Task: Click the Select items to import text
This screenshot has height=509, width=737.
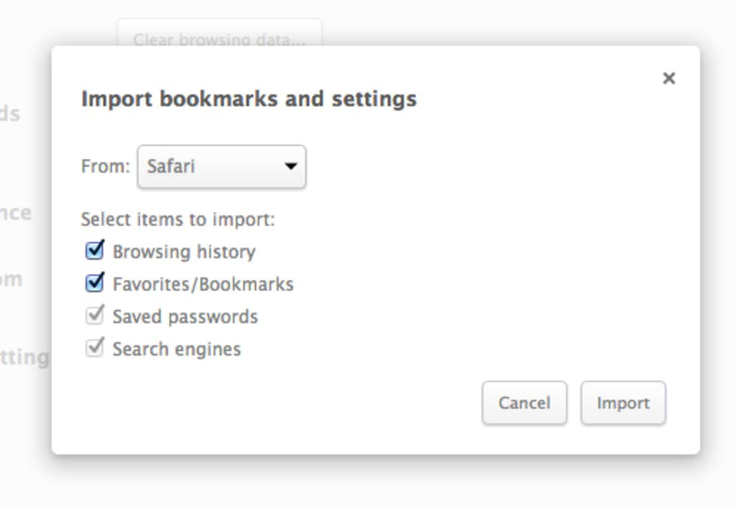Action: click(x=178, y=219)
